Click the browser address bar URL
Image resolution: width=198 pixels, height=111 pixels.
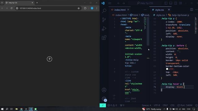(x=30, y=8)
